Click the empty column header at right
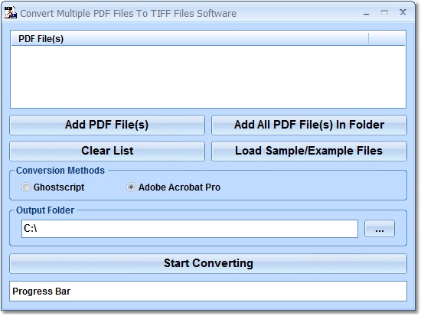The width and height of the screenshot is (421, 316). pyautogui.click(x=387, y=39)
